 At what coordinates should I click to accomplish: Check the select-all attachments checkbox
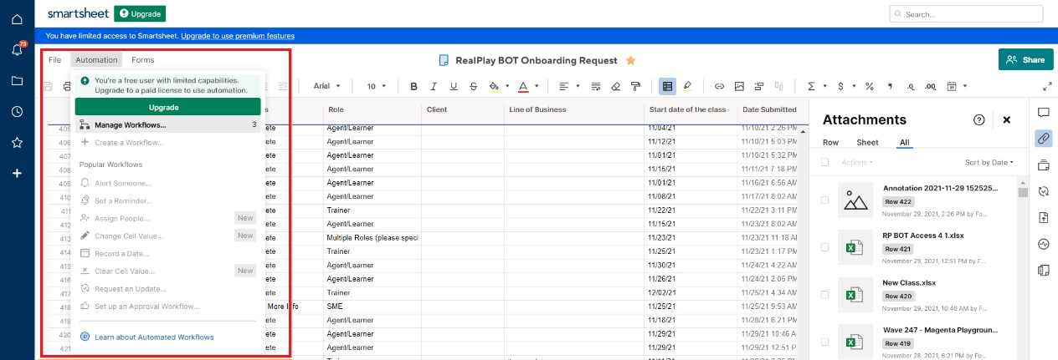click(x=825, y=162)
